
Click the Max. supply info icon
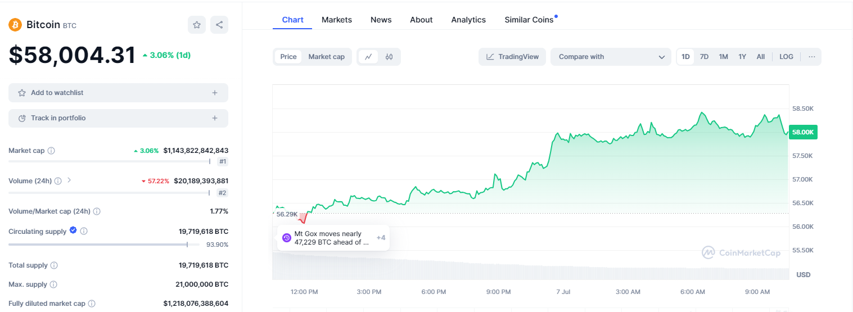pyautogui.click(x=53, y=284)
